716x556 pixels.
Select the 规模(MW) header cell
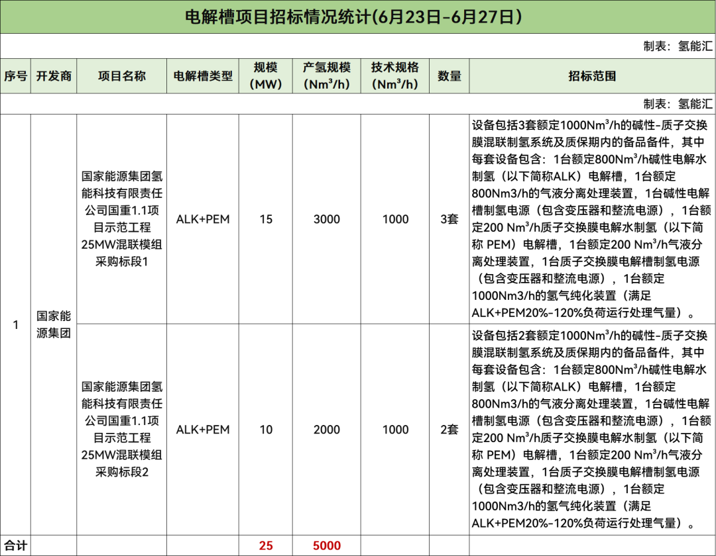[x=265, y=76]
